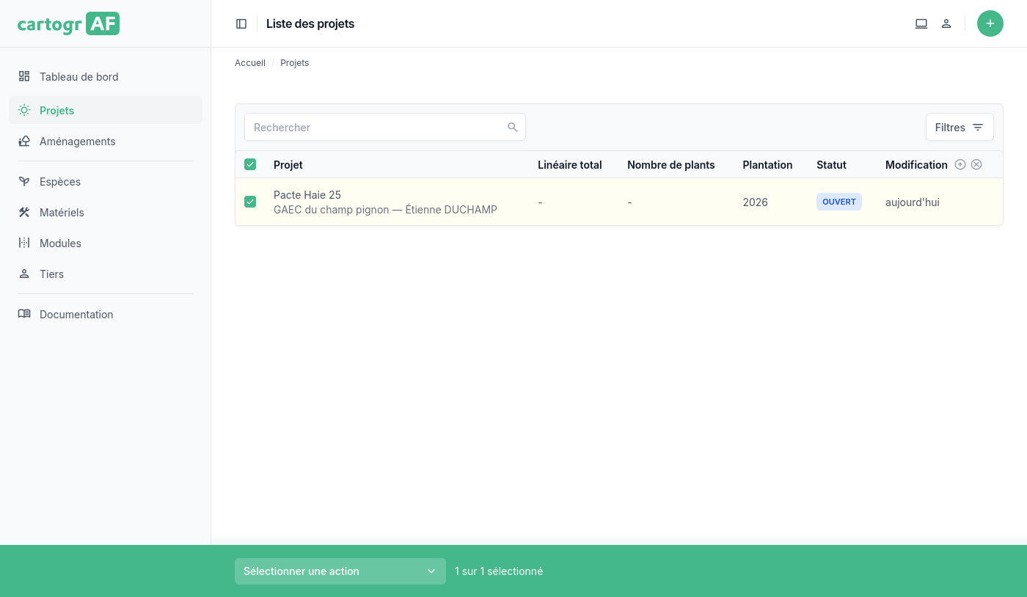Deselect the Pacte Haie 25 row checkbox
The image size is (1027, 597).
coord(250,202)
